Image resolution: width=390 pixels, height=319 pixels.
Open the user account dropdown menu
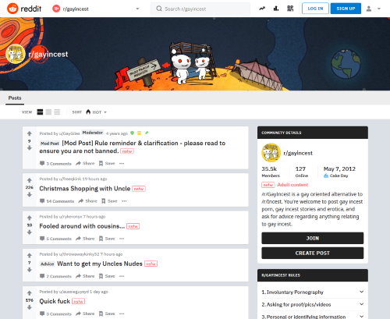374,9
